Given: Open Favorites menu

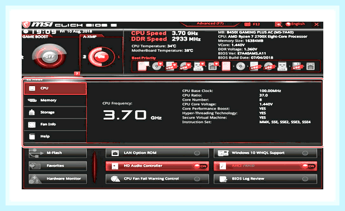Looking at the screenshot, I should pos(58,166).
